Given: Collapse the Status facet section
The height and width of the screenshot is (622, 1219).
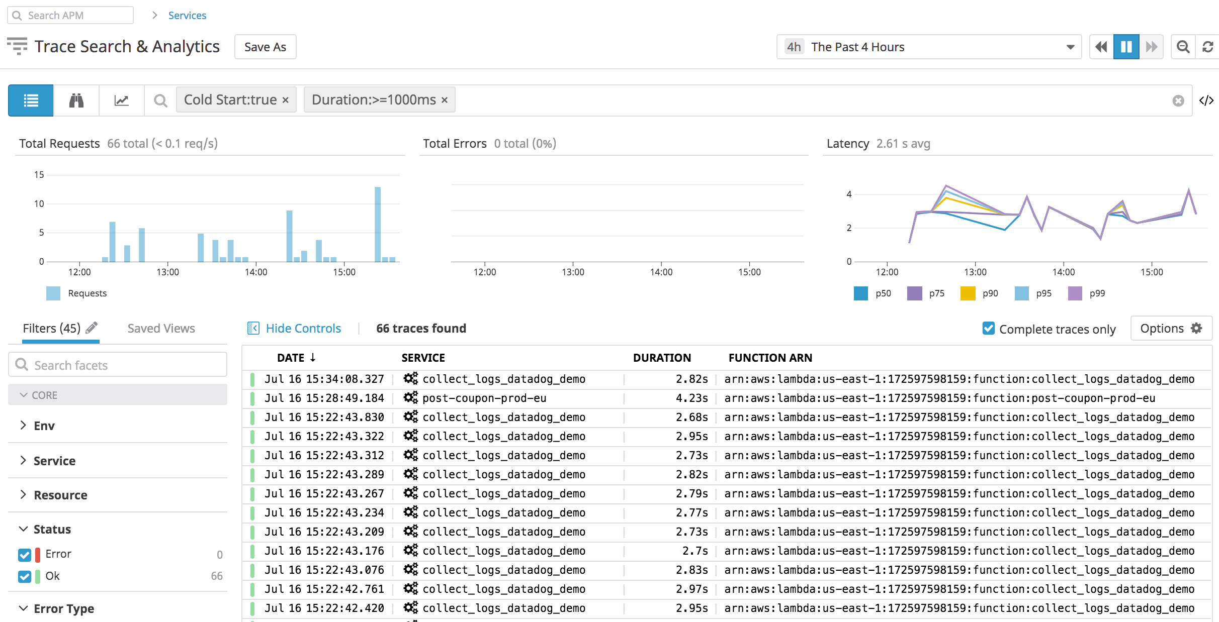Looking at the screenshot, I should (22, 529).
